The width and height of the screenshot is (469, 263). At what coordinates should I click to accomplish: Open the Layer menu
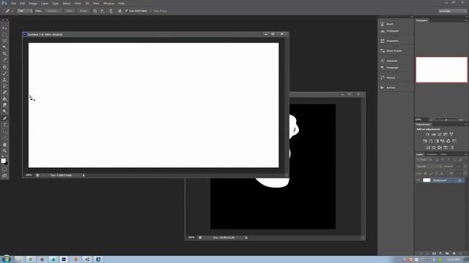point(45,3)
